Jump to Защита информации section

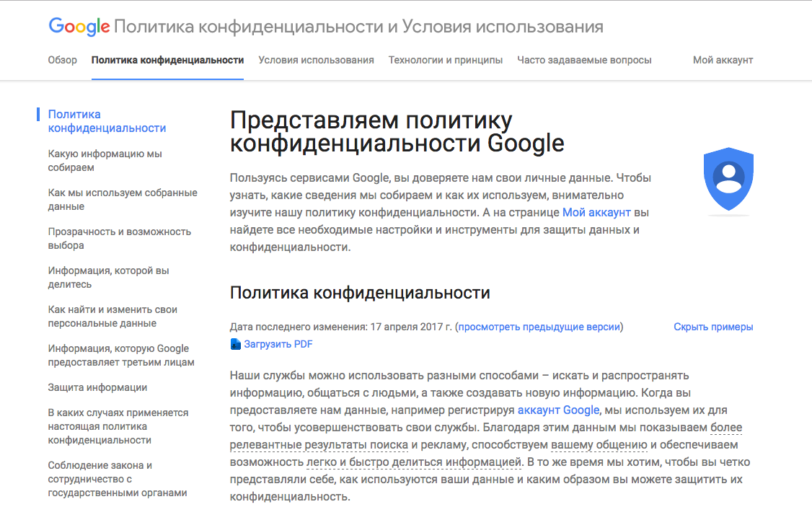(97, 387)
